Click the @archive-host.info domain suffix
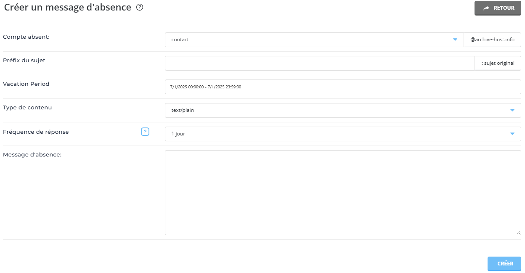Image resolution: width=525 pixels, height=273 pixels. (x=492, y=40)
